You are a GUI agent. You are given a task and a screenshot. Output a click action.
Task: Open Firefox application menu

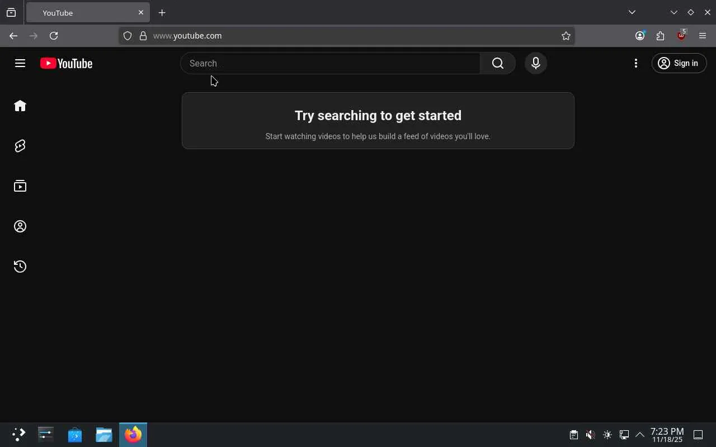tap(703, 36)
